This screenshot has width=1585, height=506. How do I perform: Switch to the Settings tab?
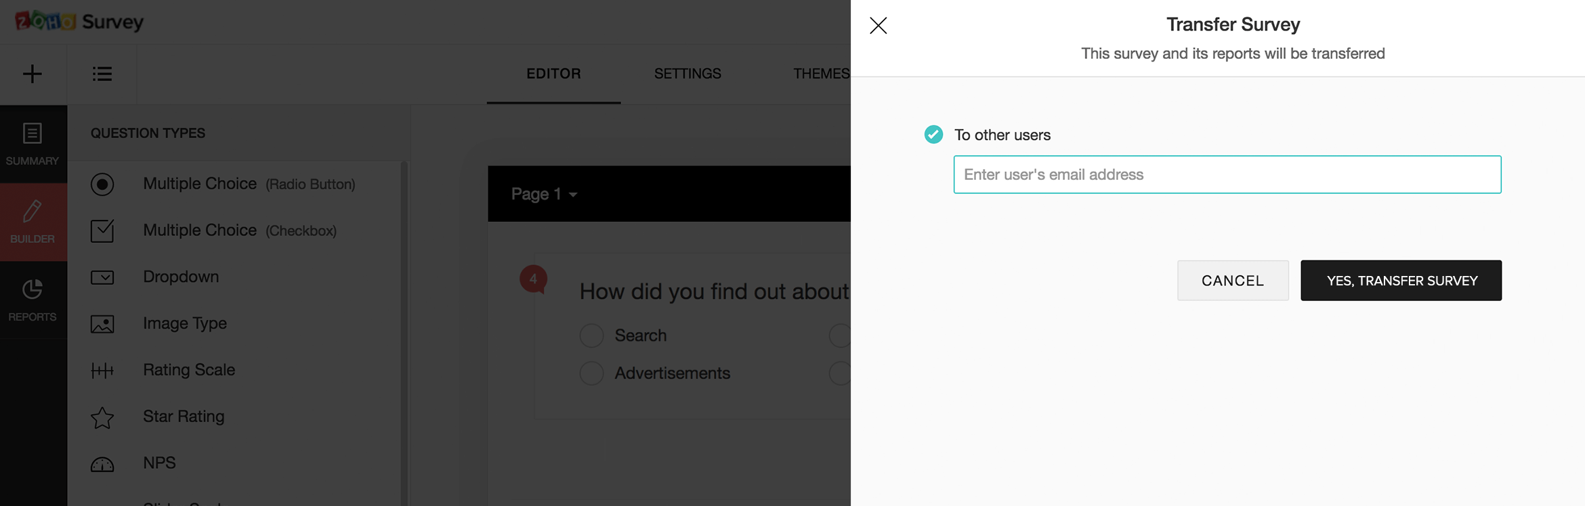[x=688, y=74]
